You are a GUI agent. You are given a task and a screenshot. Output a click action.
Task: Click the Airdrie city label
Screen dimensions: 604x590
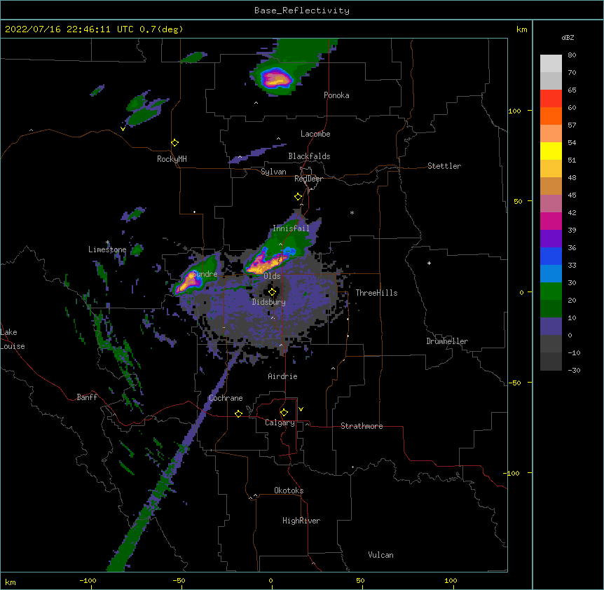[282, 376]
